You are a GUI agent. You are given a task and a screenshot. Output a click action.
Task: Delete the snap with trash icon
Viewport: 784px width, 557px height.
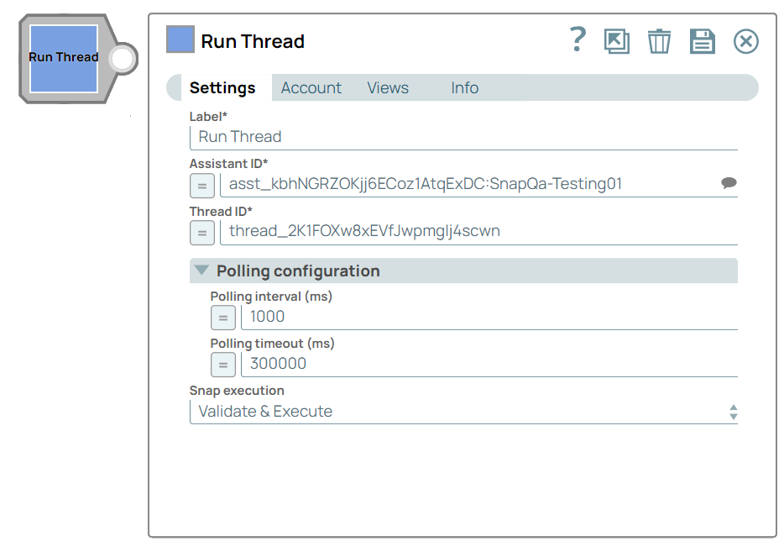tap(659, 41)
